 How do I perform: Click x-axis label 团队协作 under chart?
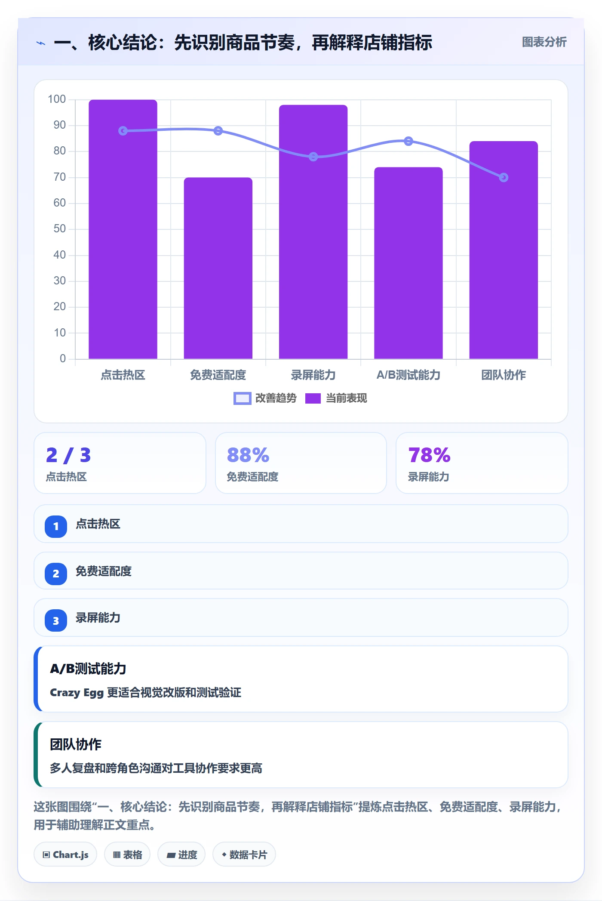tap(504, 375)
